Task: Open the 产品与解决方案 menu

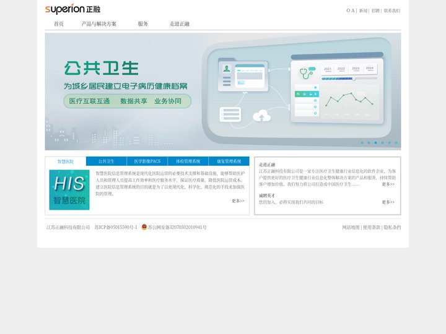Action: 98,24
